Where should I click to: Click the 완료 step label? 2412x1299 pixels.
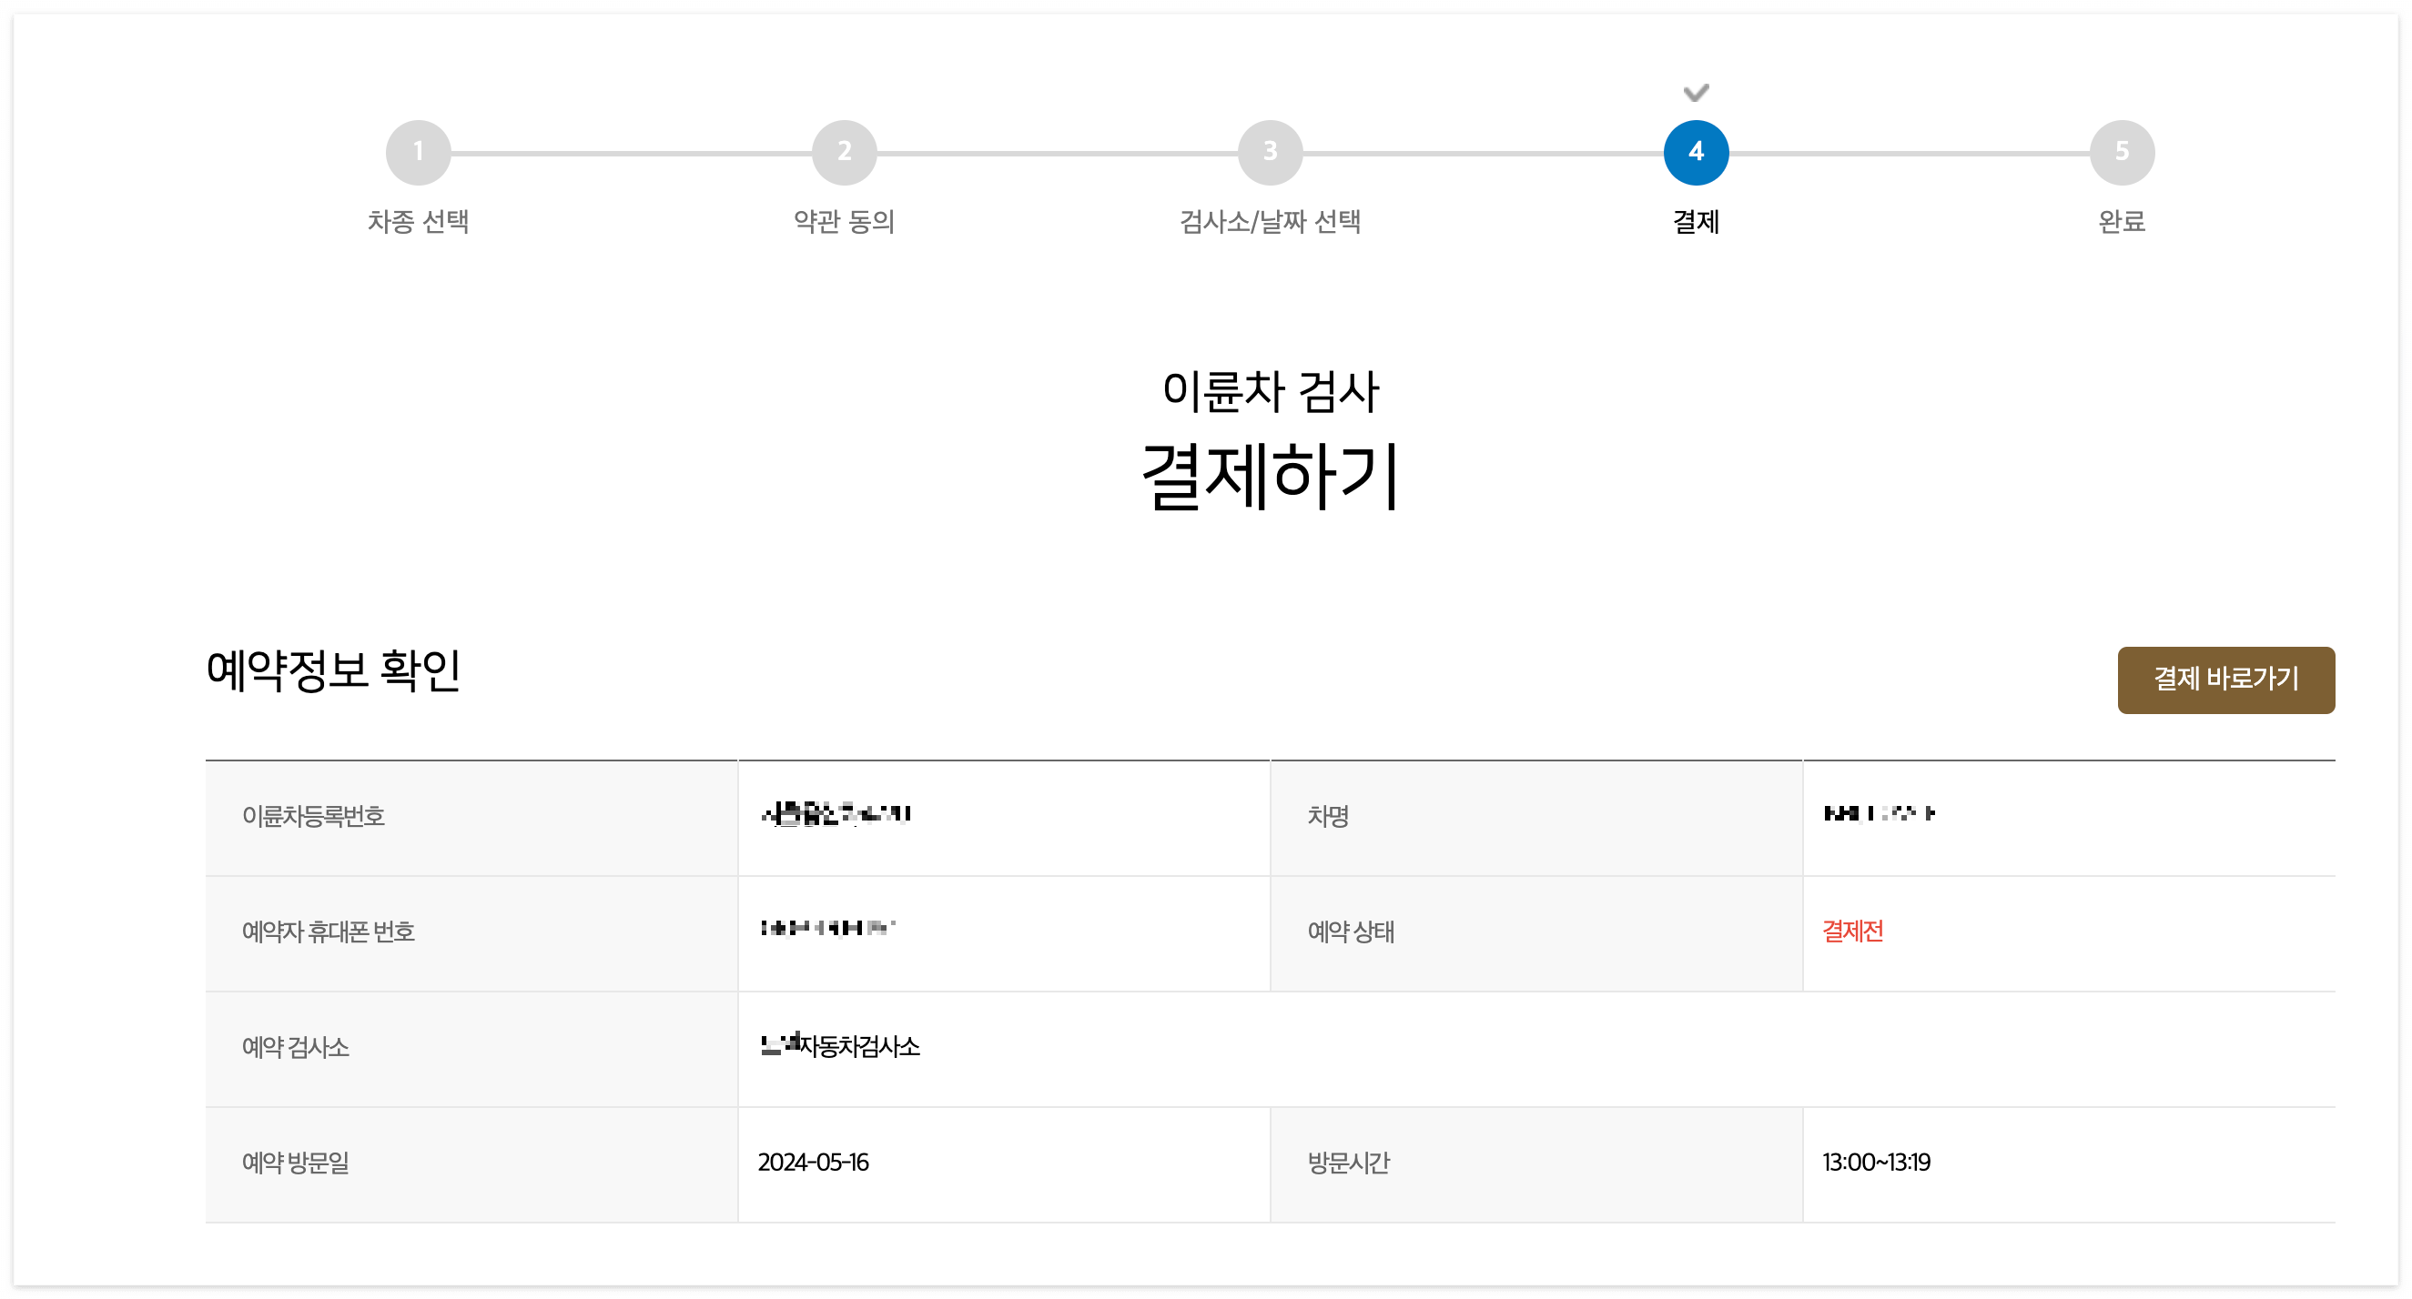pos(2121,222)
